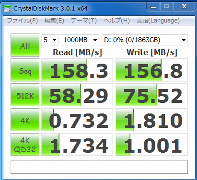Screen dimensions: 197x180
Task: Expand the test count dropdown showing 5
Action: (x=50, y=40)
